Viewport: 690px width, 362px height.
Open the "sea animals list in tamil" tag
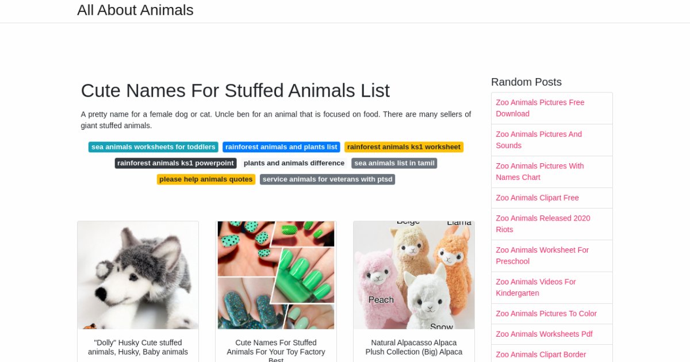394,163
